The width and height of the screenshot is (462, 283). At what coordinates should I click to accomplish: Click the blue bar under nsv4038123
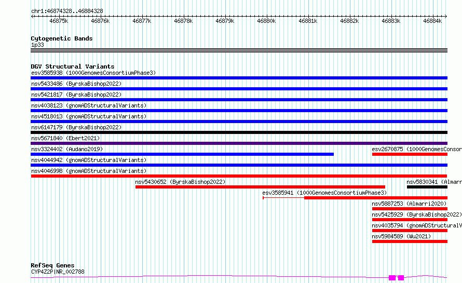click(x=239, y=111)
